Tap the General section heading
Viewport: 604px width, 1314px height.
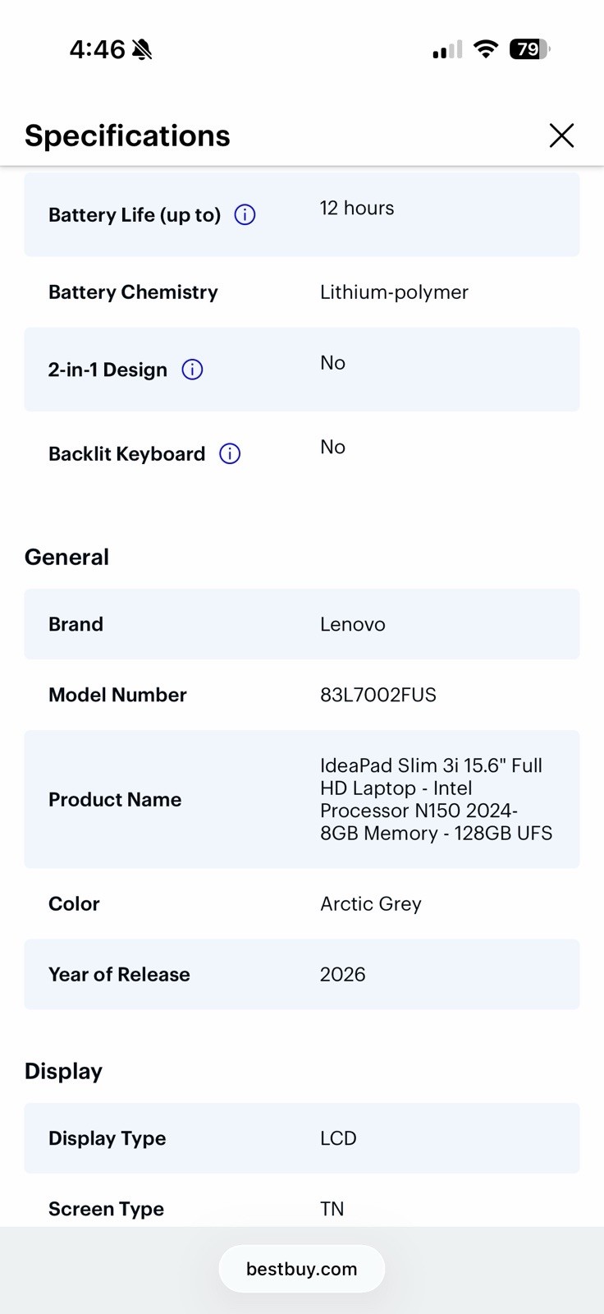[x=66, y=557]
